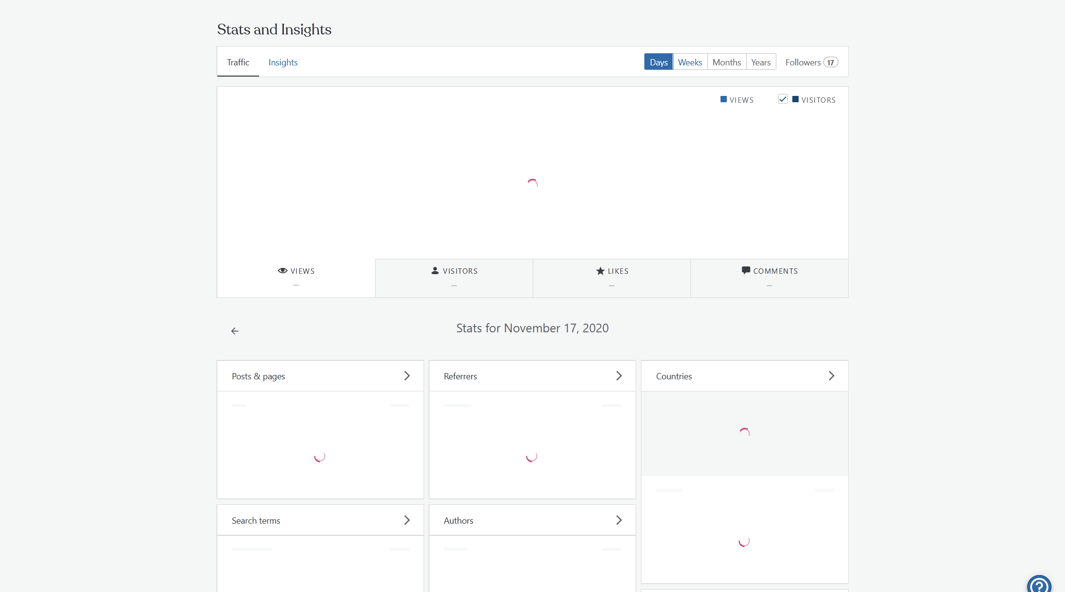Open the Search terms details
The height and width of the screenshot is (592, 1065).
320,520
